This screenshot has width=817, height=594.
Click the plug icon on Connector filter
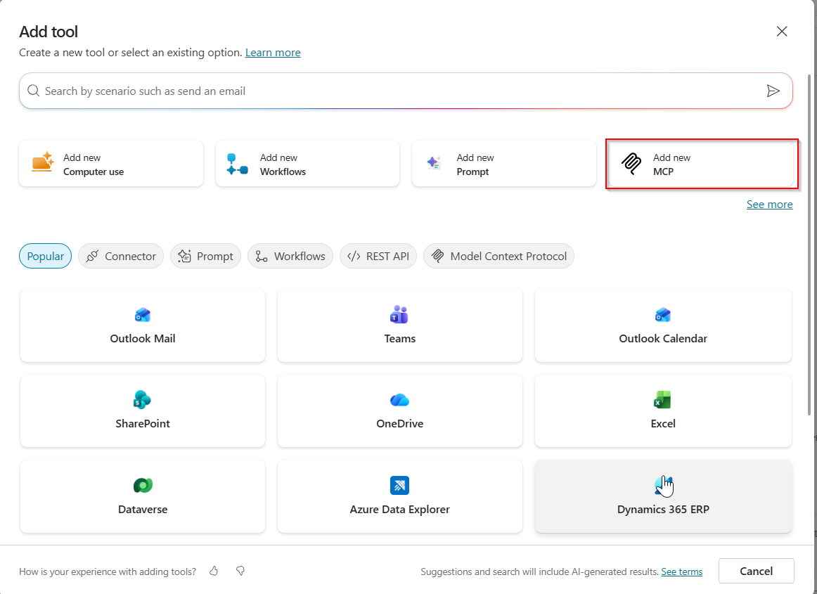(92, 256)
